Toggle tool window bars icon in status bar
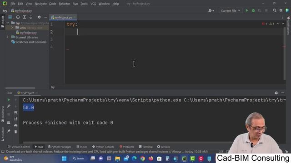Image resolution: width=291 pixels, height=163 pixels. click(x=3, y=152)
